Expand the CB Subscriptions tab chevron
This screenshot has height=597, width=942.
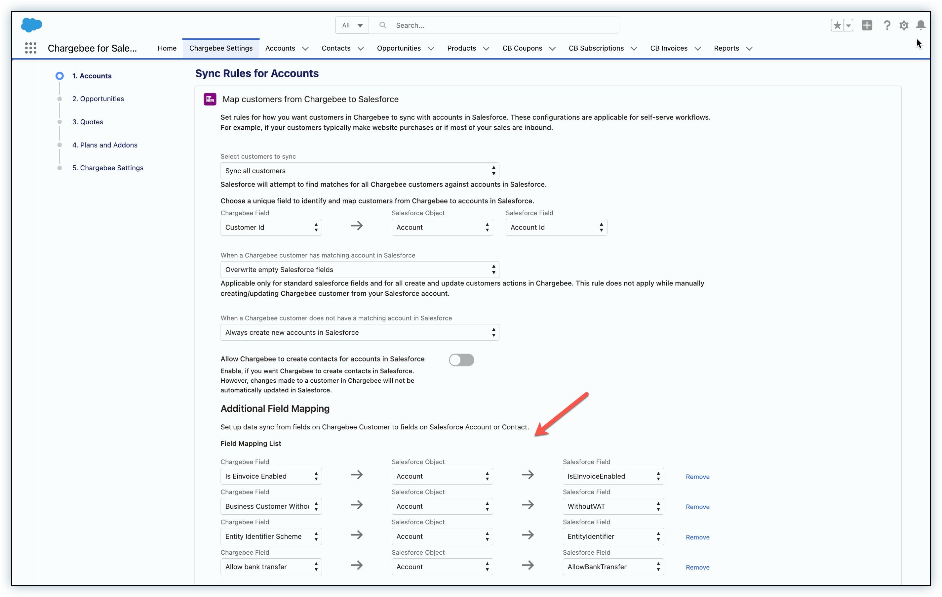point(634,49)
